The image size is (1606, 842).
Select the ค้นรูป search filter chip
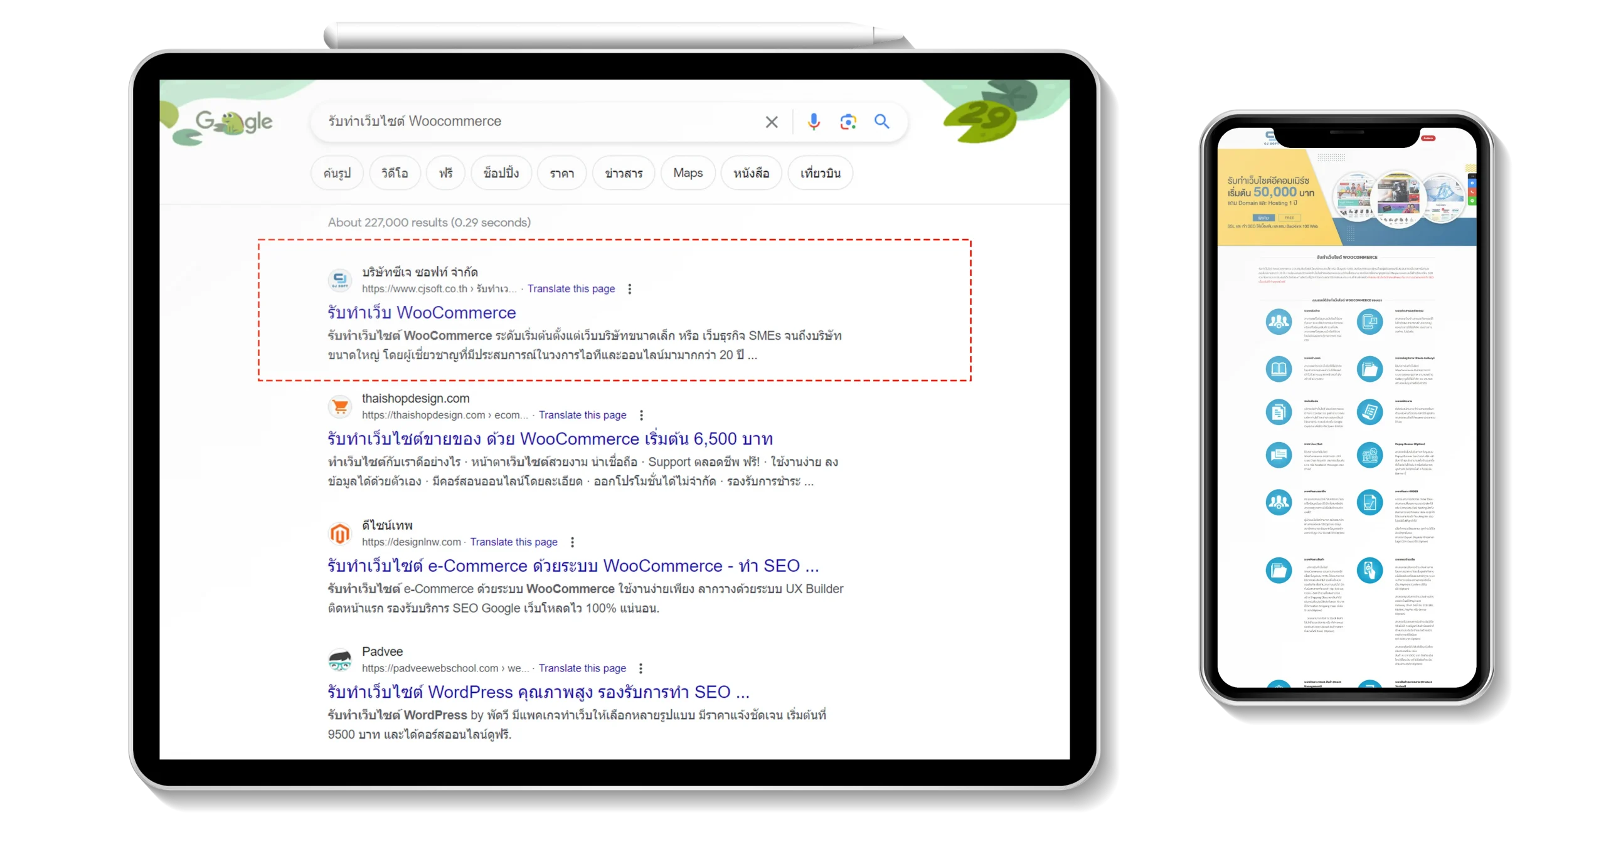click(337, 173)
